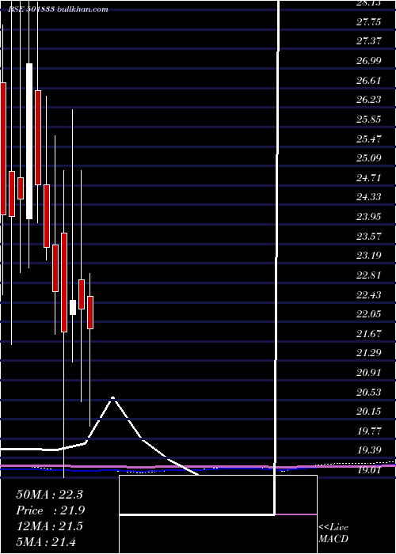Click the 26.61 price axis label

coord(368,81)
